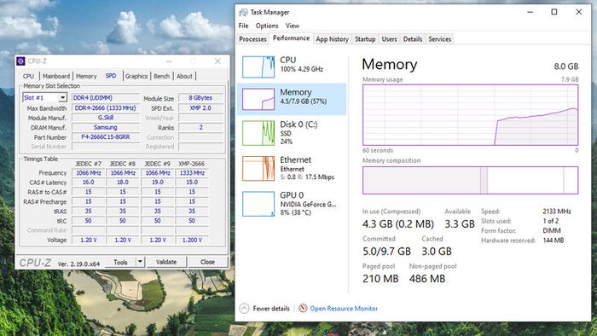Click the Speed value 2133 MHz
Screen dimensions: 597x336
(557, 211)
